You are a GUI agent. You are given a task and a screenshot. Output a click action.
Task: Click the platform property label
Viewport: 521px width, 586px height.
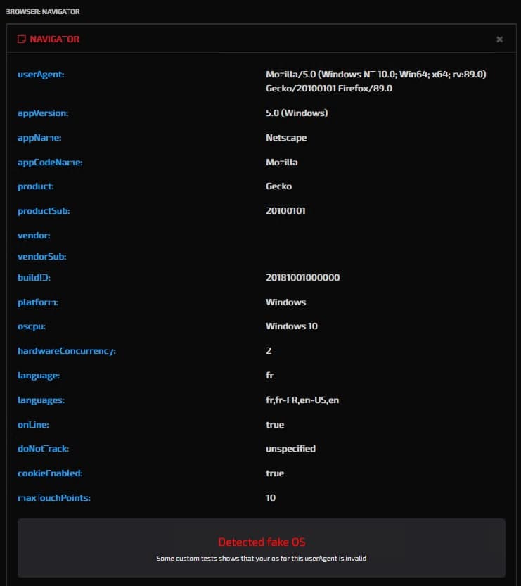[38, 302]
